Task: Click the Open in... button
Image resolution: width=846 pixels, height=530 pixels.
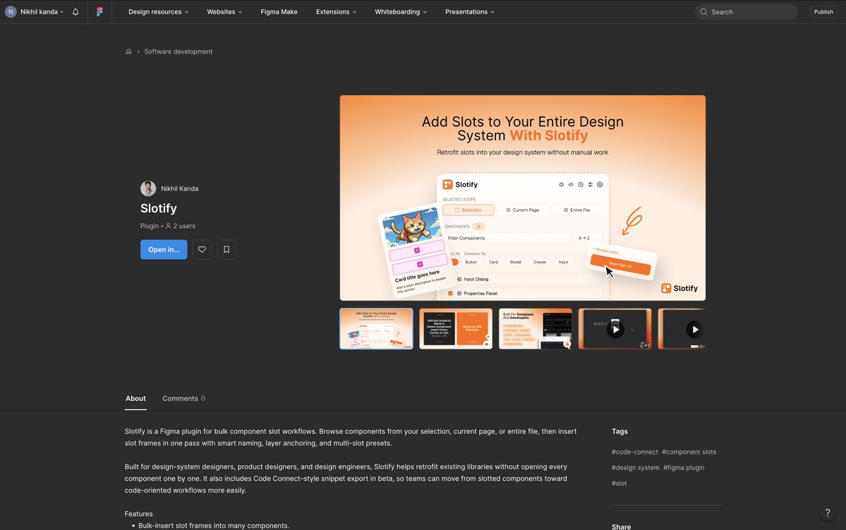Action: click(x=164, y=249)
